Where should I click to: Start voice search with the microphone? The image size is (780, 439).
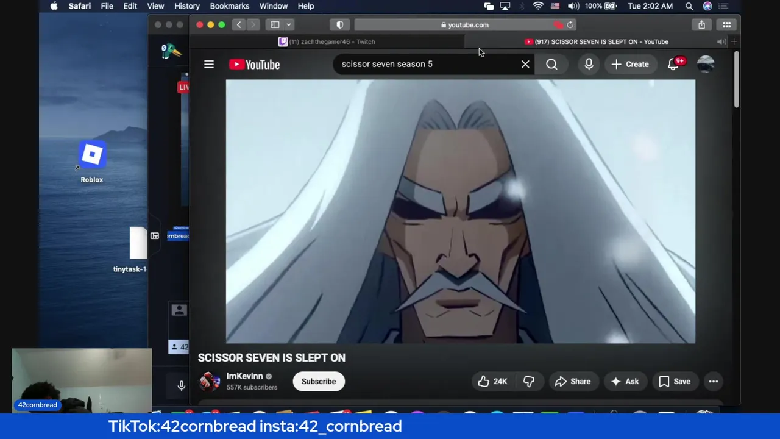[x=589, y=64]
